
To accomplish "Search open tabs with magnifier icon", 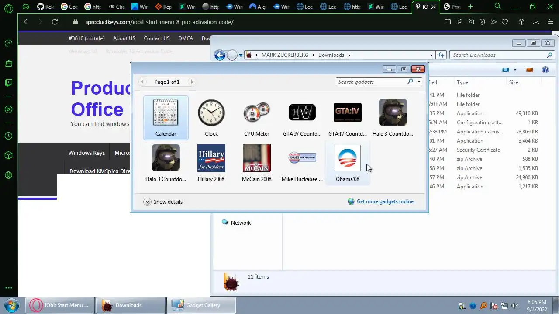I will 498,7.
